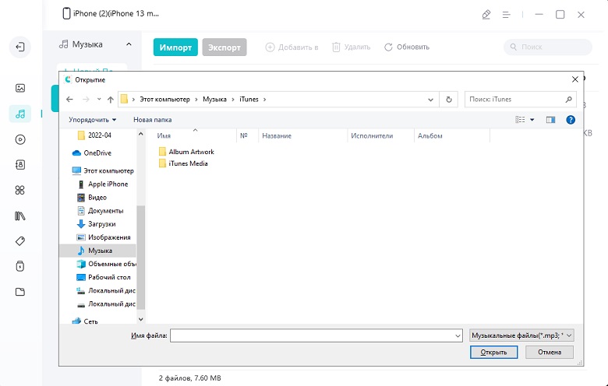The image size is (608, 386).
Task: Click the Отмена button
Action: coord(550,353)
